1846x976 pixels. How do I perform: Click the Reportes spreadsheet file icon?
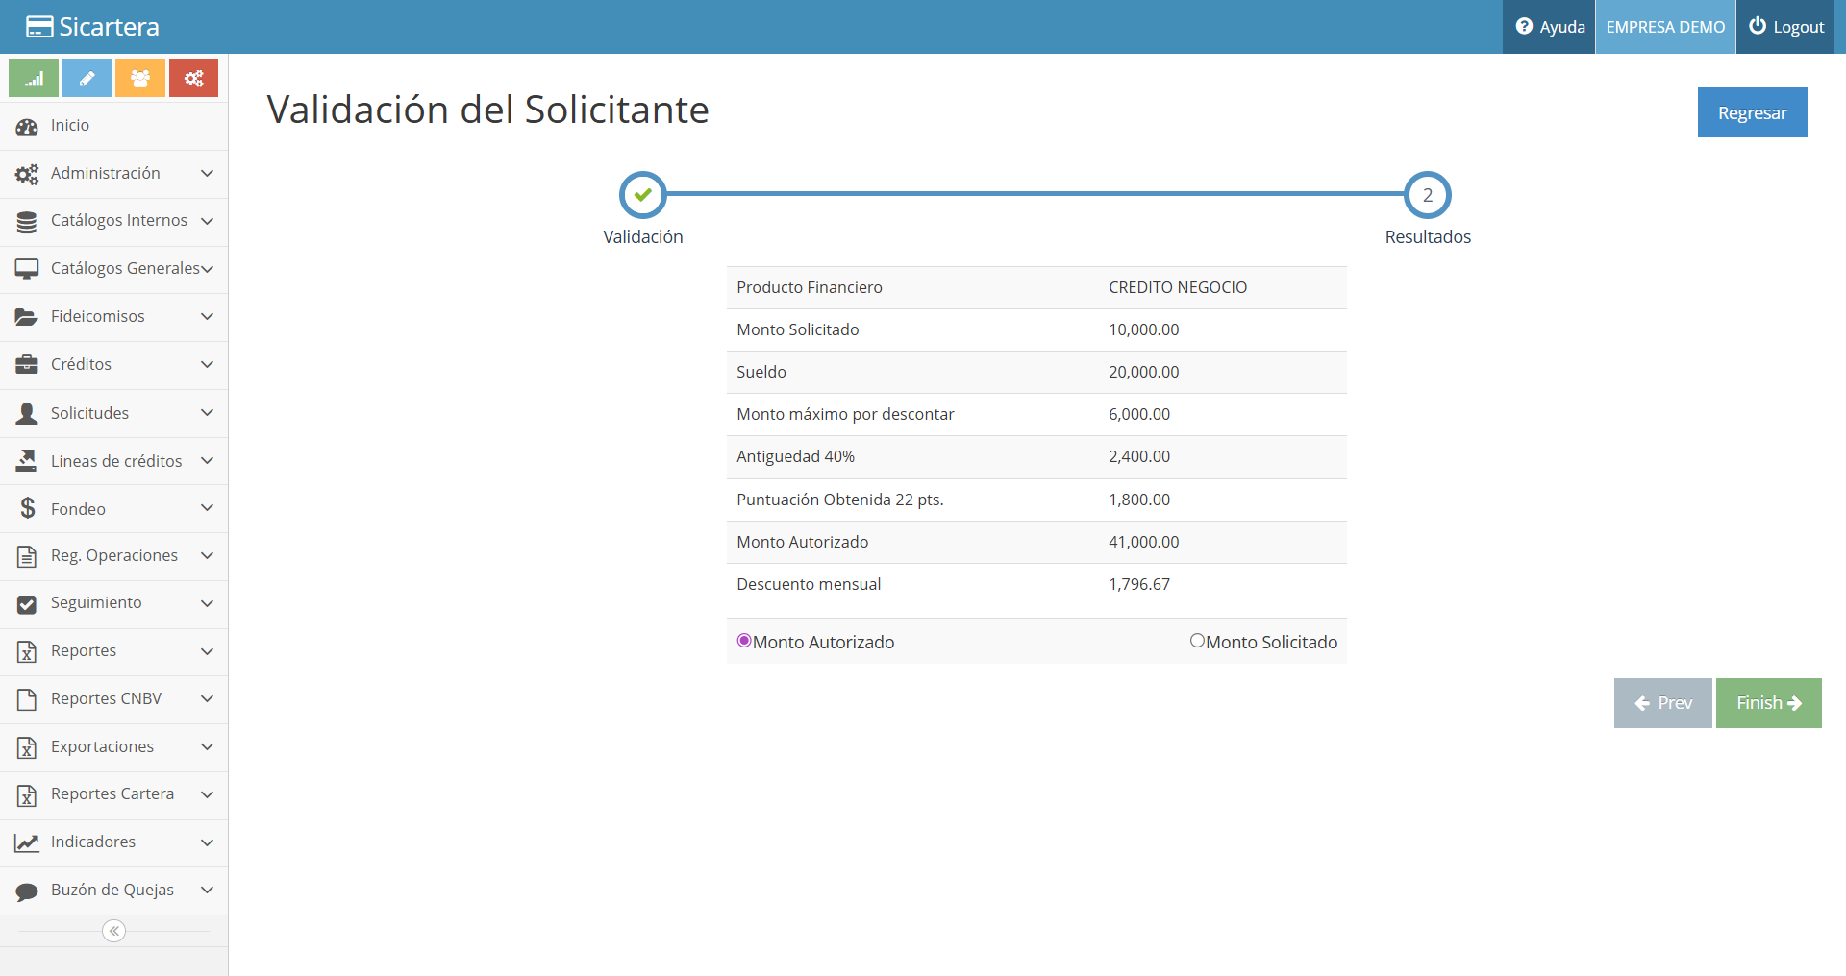click(x=27, y=651)
